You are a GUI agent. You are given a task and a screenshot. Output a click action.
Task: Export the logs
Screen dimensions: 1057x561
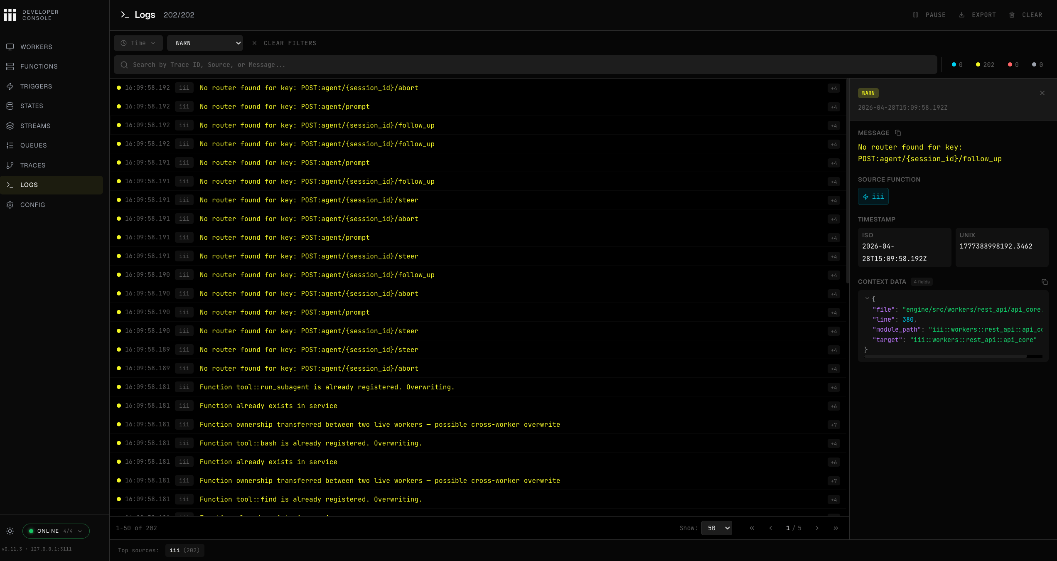[x=977, y=15]
